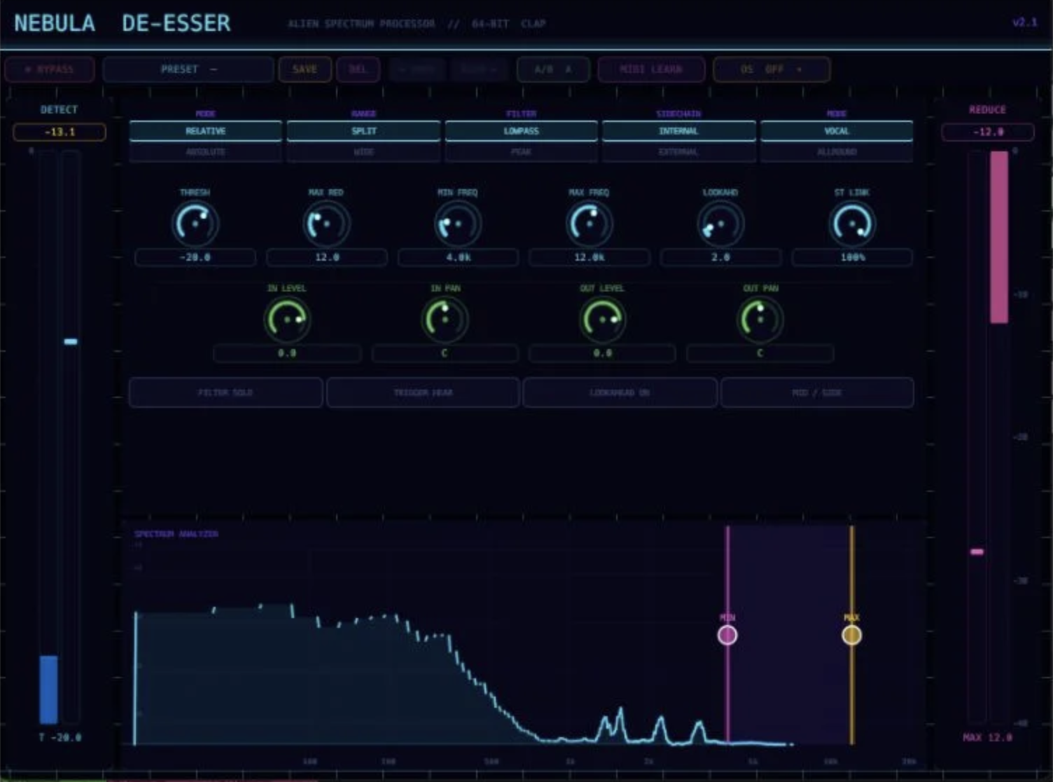Choose SPLIT range

click(x=363, y=131)
